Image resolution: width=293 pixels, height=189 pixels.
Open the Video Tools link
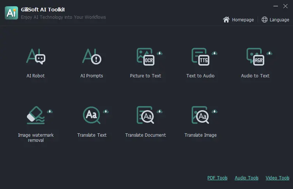coord(278,178)
